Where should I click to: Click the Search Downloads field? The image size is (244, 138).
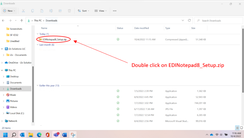point(218,20)
